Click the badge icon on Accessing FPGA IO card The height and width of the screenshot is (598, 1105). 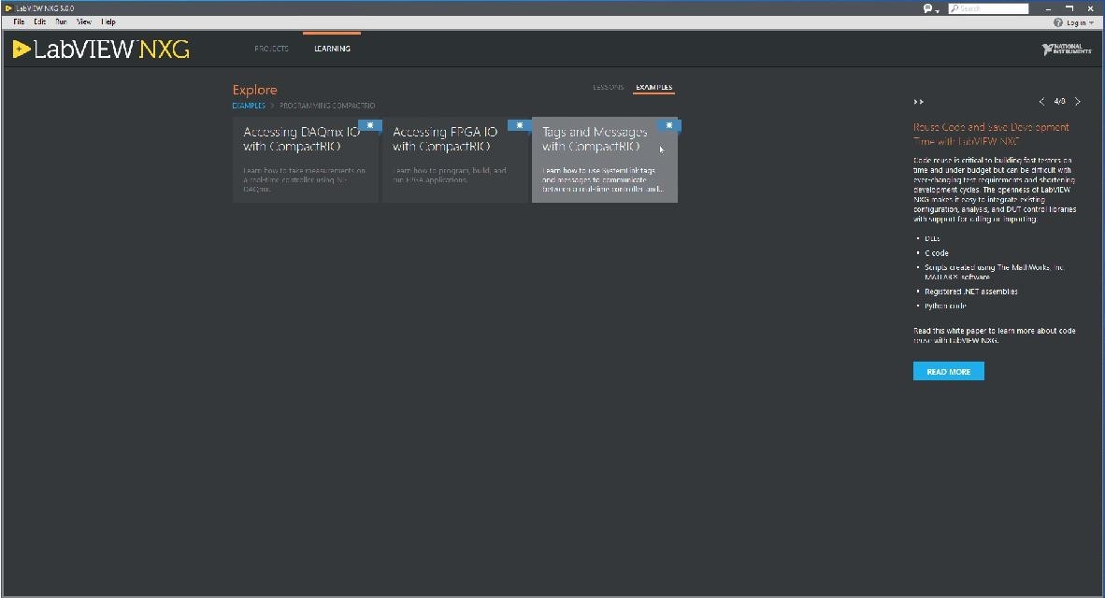click(x=520, y=125)
